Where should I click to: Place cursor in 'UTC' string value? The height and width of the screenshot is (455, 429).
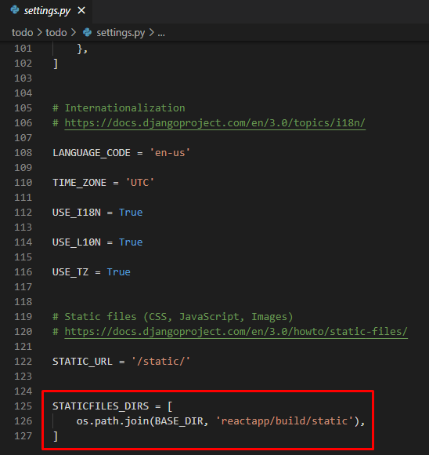coord(139,183)
